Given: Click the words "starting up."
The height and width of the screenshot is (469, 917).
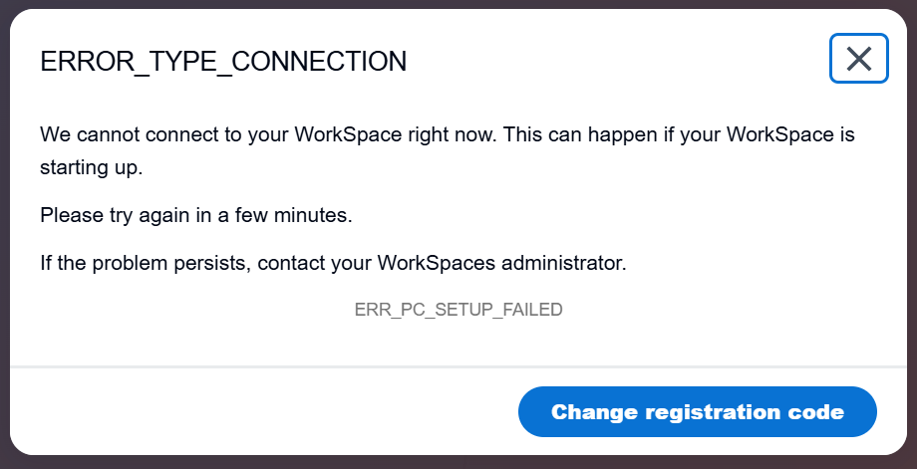Looking at the screenshot, I should click(x=92, y=167).
